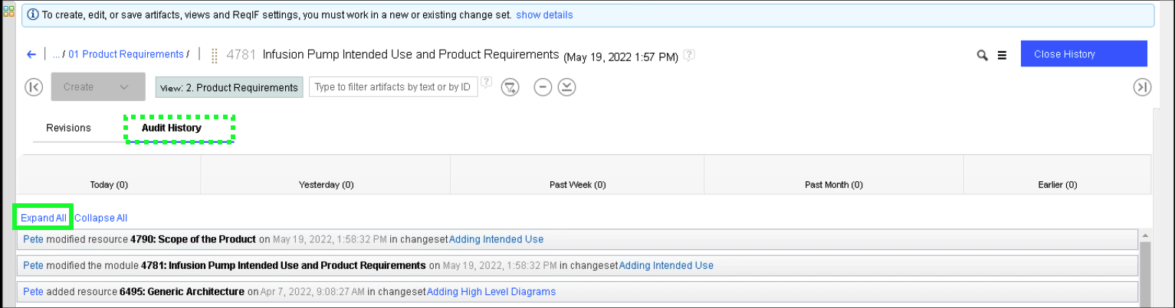Open the show details link in the banner
This screenshot has height=308, width=1175.
pyautogui.click(x=544, y=15)
